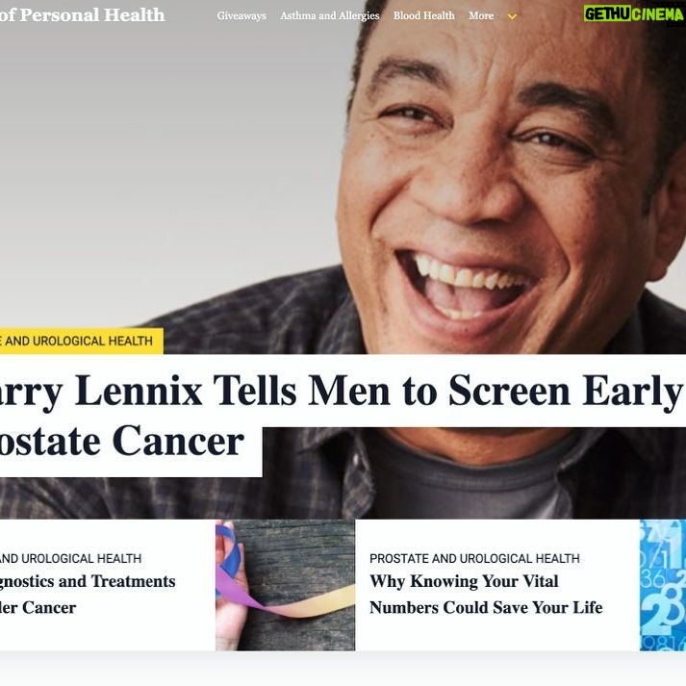Expand the More menu yellow chevron

512,16
